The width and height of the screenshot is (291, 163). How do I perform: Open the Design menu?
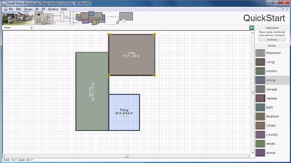point(28,9)
